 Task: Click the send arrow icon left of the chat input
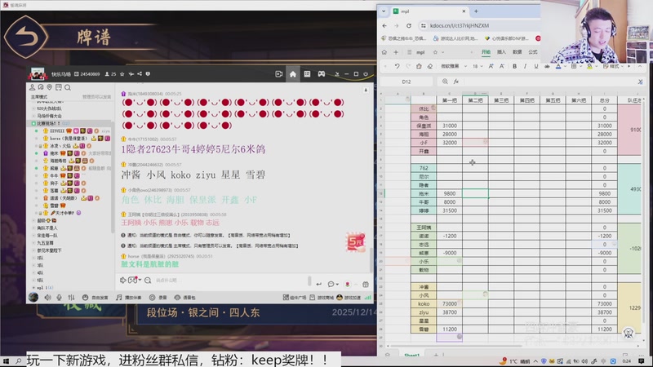(123, 281)
